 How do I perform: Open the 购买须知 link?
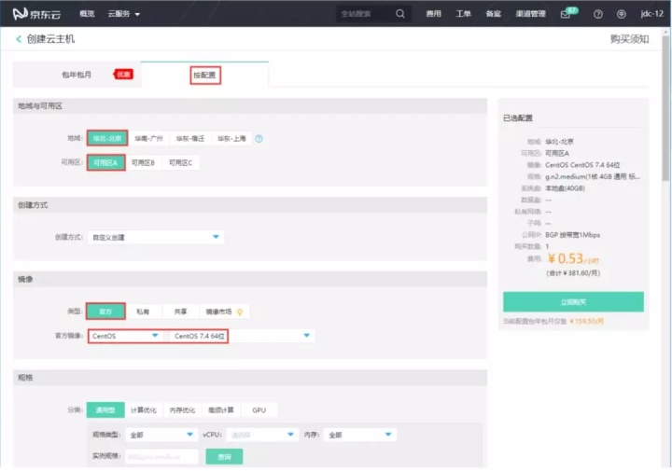[x=629, y=39]
